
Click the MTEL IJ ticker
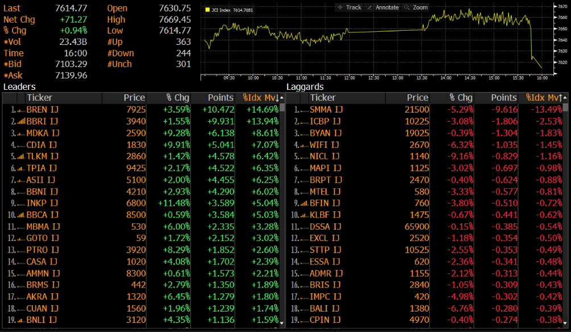coord(325,192)
